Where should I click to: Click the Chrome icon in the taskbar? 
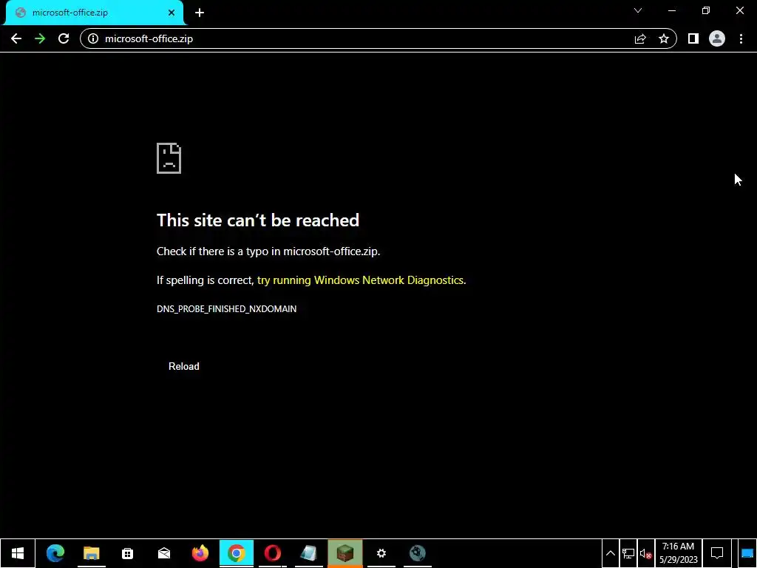(236, 553)
